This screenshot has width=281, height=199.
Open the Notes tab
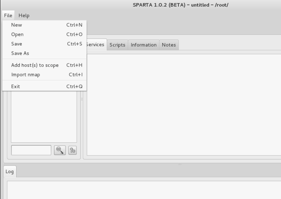click(x=169, y=45)
